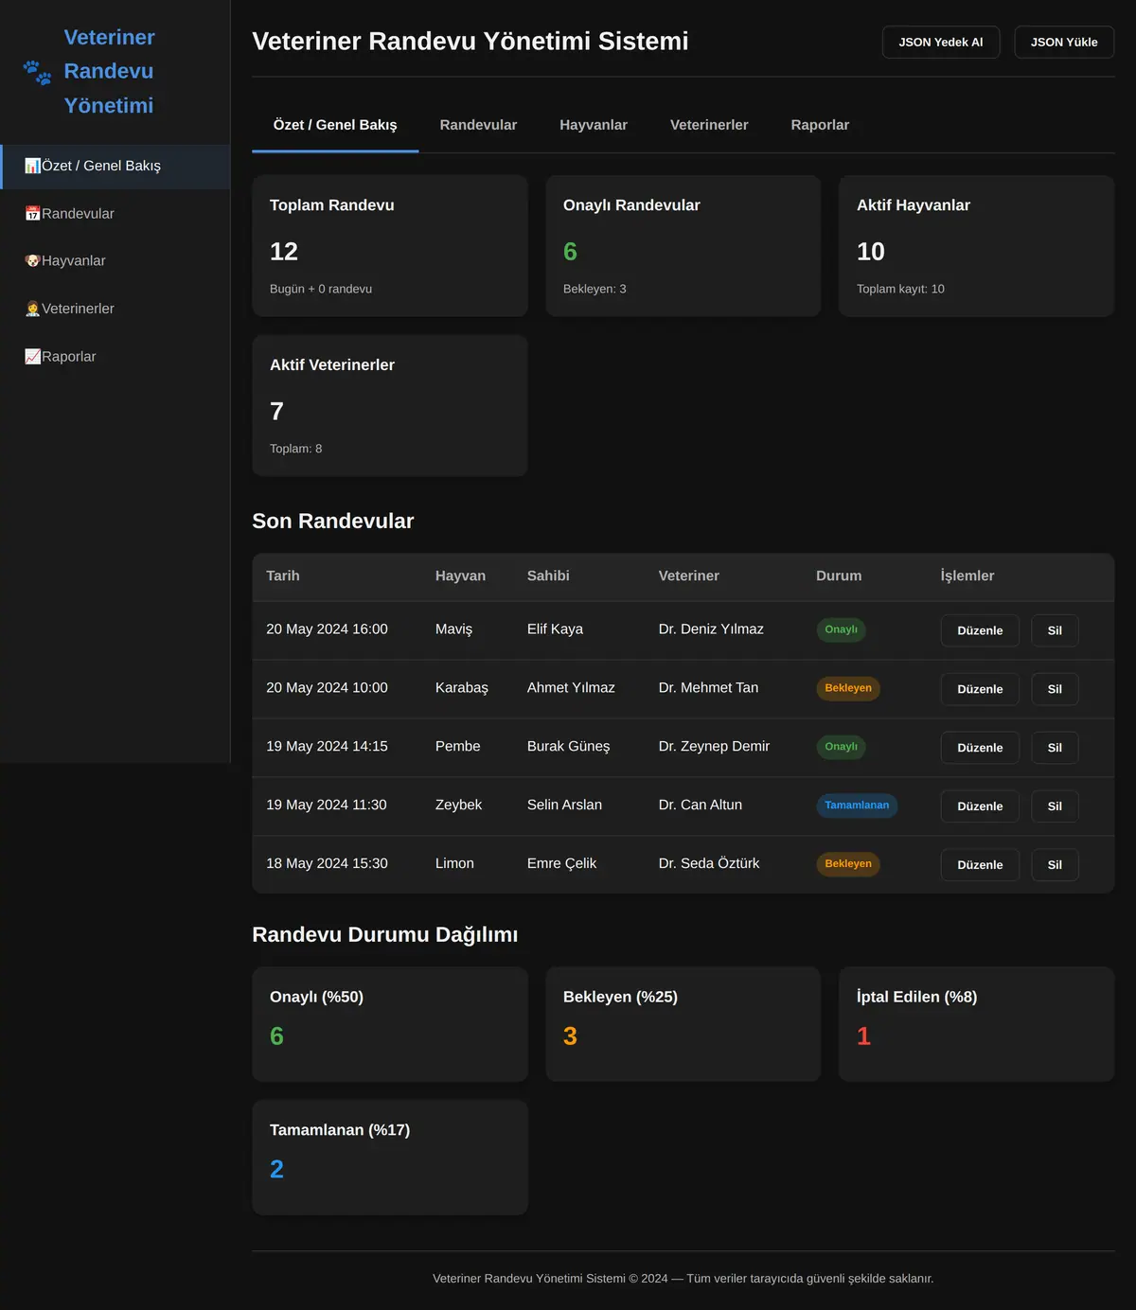Image resolution: width=1136 pixels, height=1310 pixels.
Task: Click the calendar icon beside Randevular in sidebar
Action: [x=32, y=214]
